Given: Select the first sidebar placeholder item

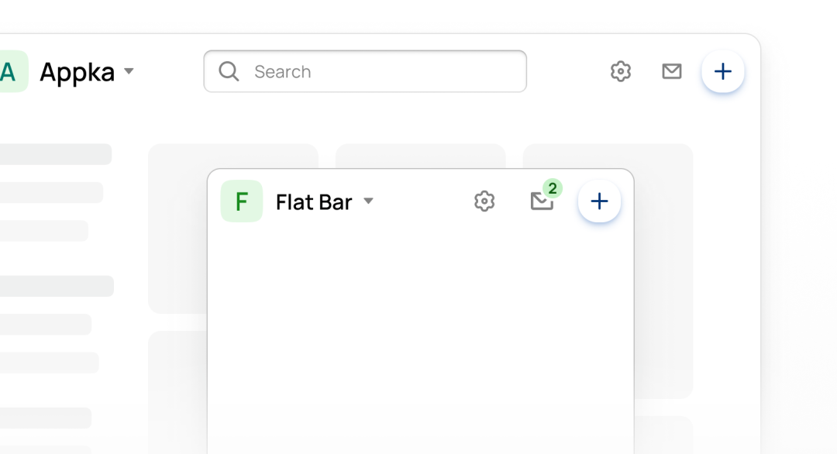Looking at the screenshot, I should (x=56, y=154).
